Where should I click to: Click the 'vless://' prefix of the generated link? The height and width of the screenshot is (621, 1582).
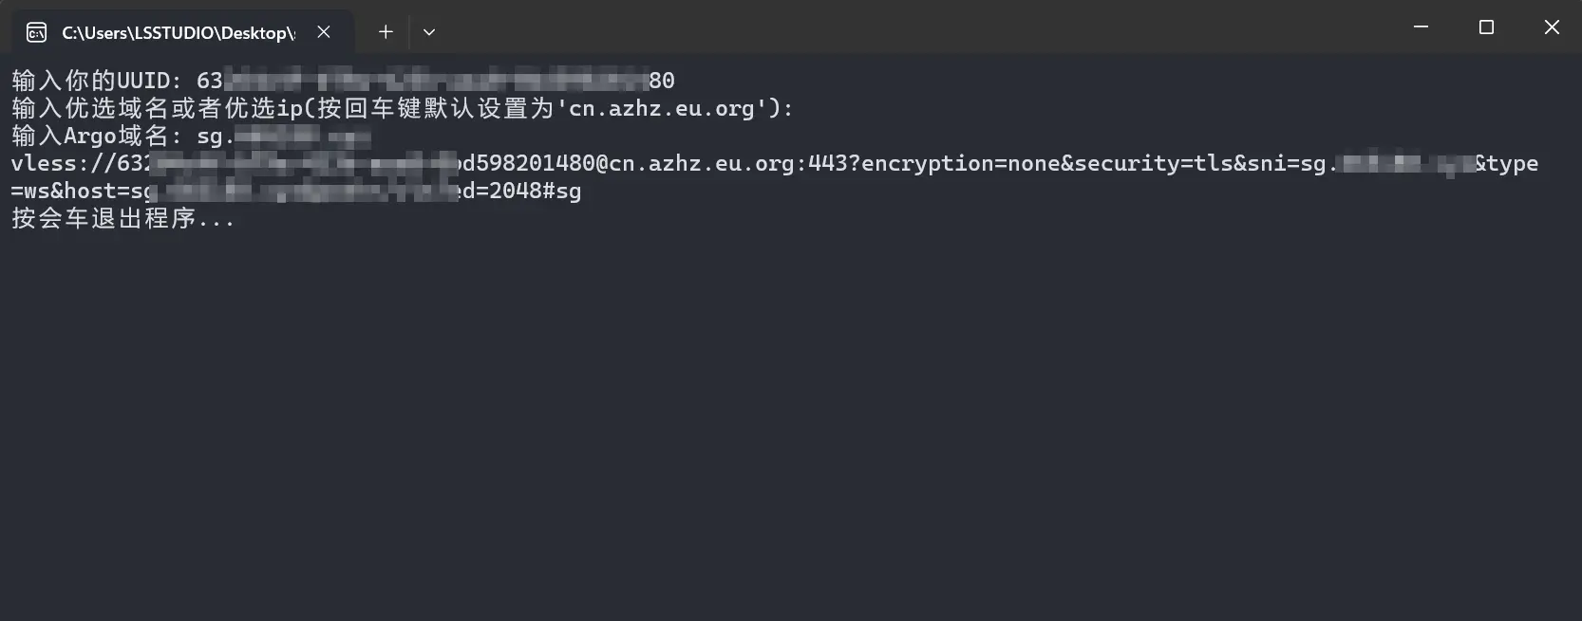coord(63,163)
